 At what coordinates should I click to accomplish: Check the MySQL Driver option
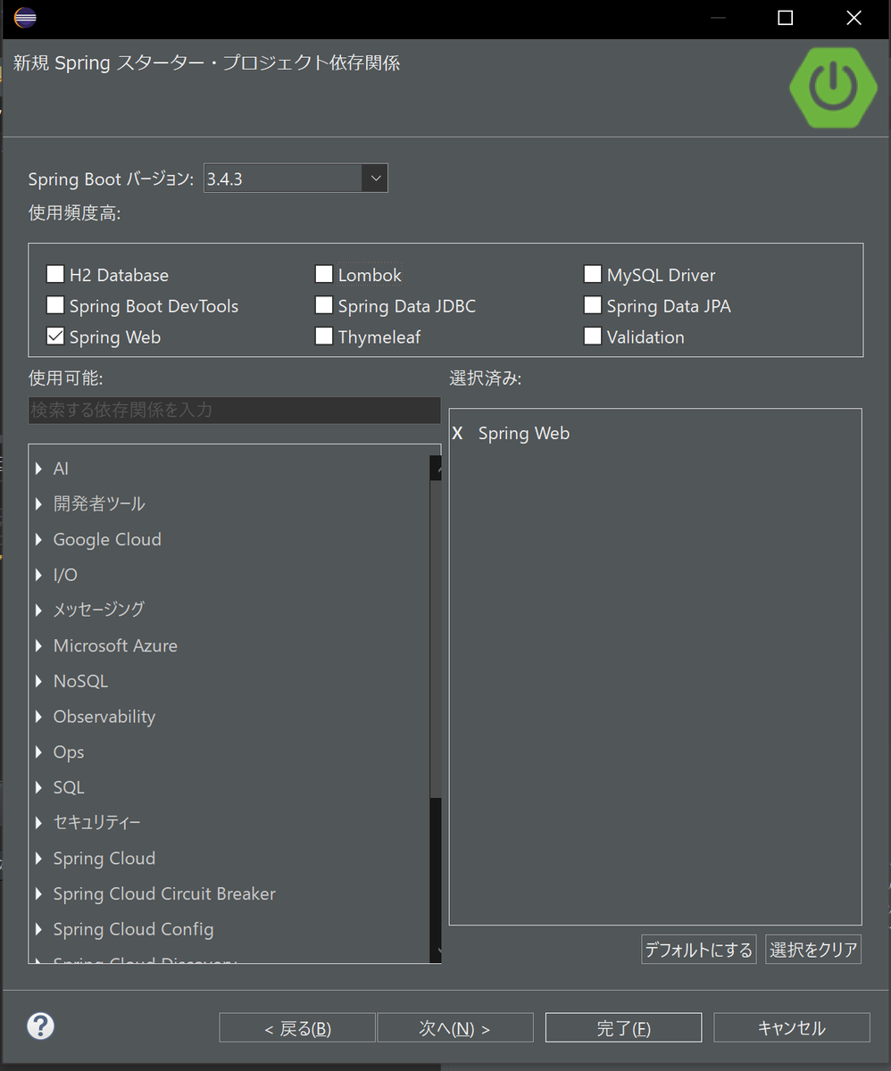tap(593, 274)
